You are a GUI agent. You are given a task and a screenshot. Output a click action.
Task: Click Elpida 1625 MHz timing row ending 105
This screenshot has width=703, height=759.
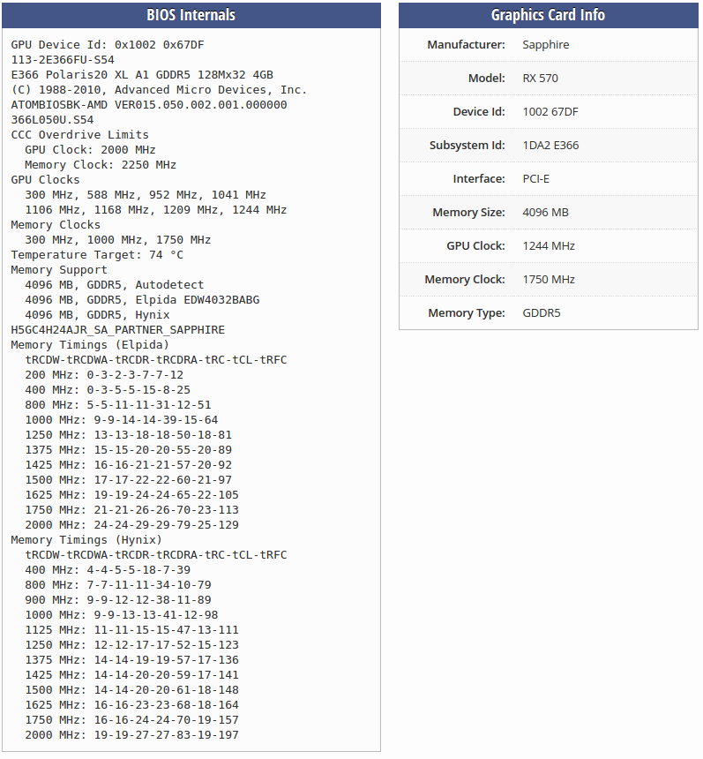(131, 495)
